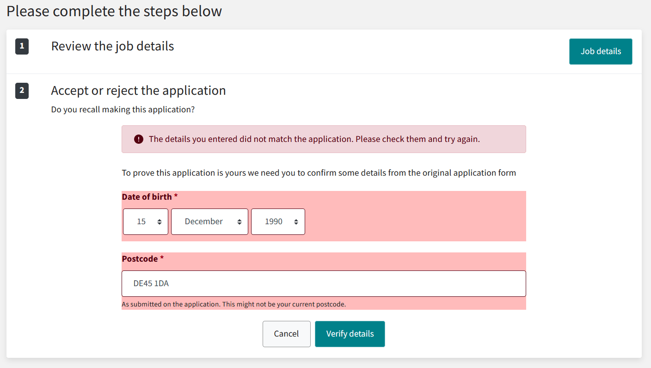651x368 pixels.
Task: Click the step 2 number badge
Action: (x=22, y=91)
